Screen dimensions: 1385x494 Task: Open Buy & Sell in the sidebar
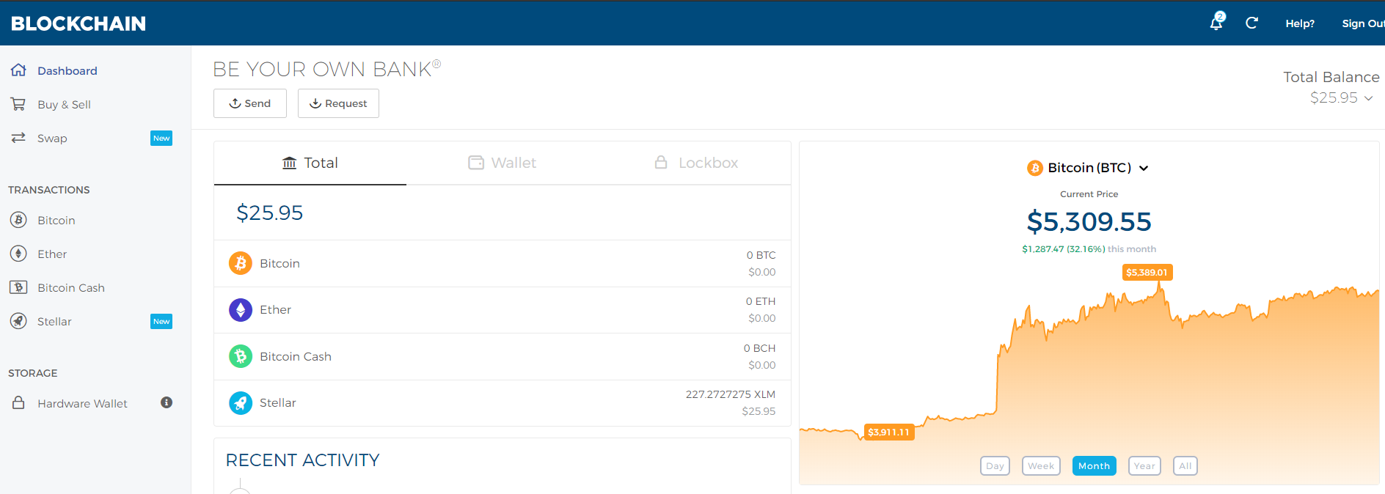tap(65, 105)
